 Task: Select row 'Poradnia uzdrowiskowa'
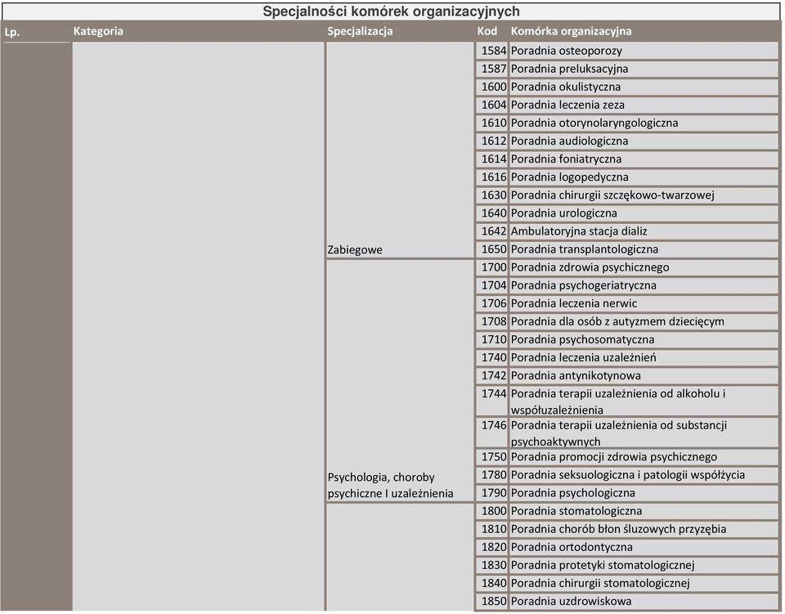click(x=644, y=600)
